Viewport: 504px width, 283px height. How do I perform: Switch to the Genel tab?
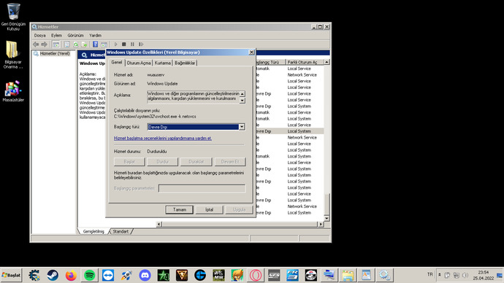pyautogui.click(x=117, y=62)
